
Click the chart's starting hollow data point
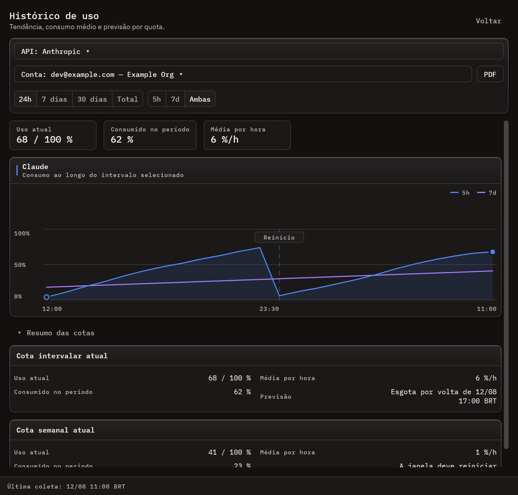(47, 297)
